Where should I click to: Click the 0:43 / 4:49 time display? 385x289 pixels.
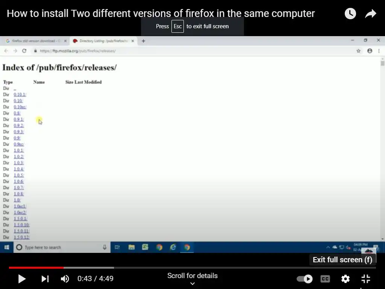[x=95, y=279]
